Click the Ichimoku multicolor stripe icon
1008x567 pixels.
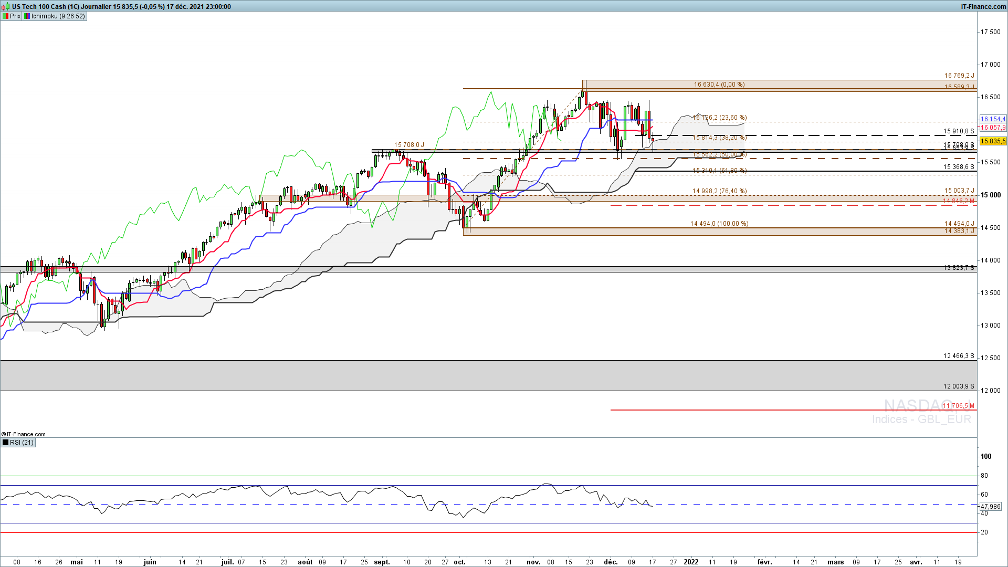click(27, 16)
